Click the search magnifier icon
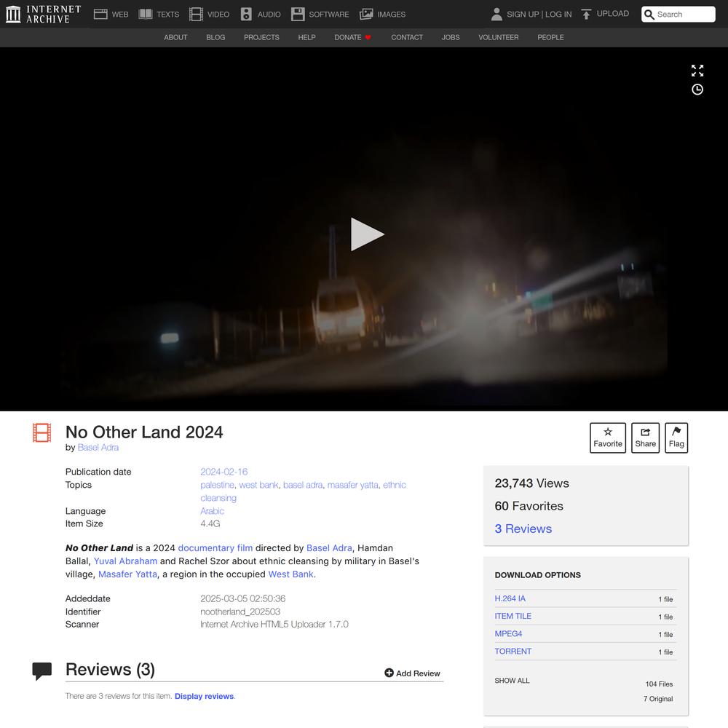The height and width of the screenshot is (728, 728). (649, 15)
